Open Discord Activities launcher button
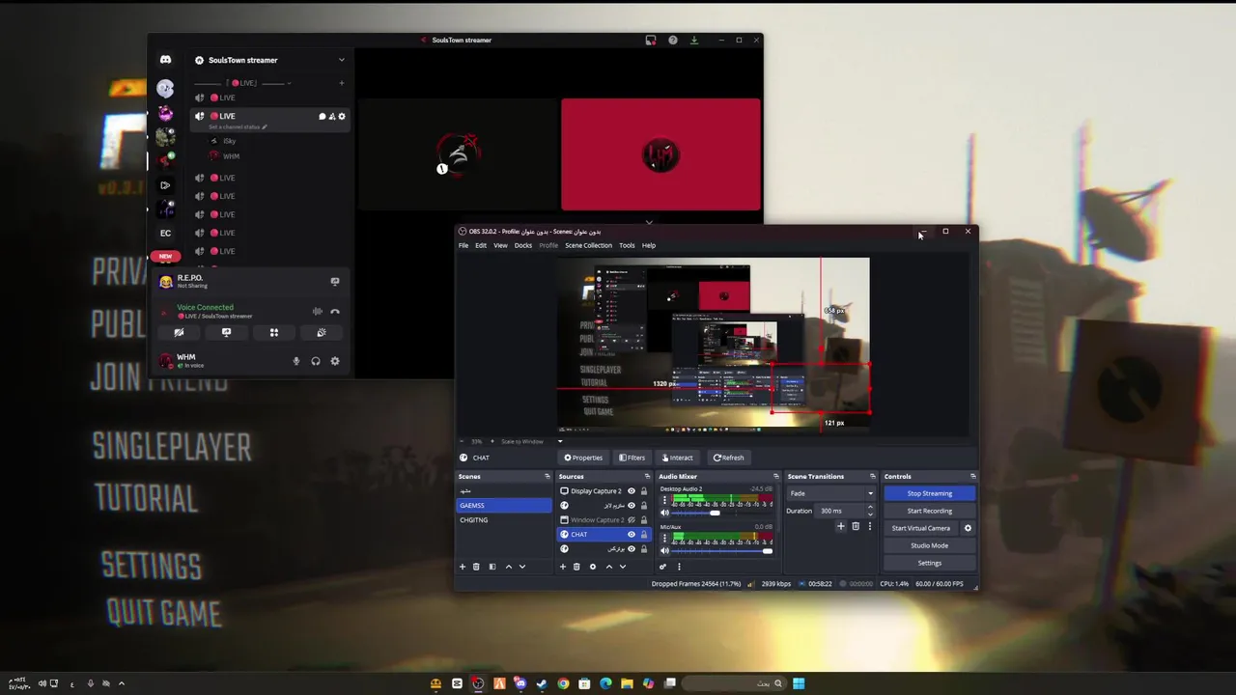This screenshot has height=695, width=1236. tap(274, 332)
